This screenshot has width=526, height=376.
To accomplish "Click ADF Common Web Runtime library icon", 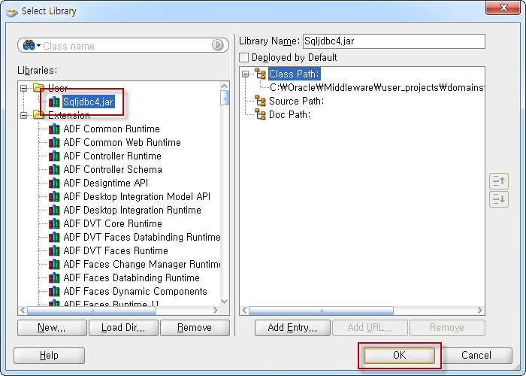I will pyautogui.click(x=54, y=142).
